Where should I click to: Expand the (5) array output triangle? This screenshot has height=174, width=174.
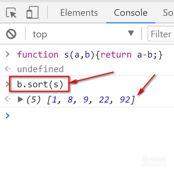pos(21,99)
